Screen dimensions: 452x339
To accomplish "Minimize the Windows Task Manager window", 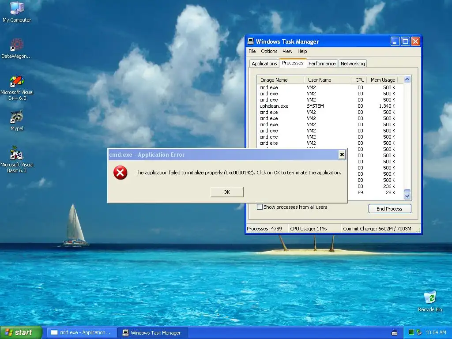I will pos(395,41).
